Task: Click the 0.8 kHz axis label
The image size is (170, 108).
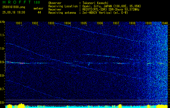Action: [2, 76]
